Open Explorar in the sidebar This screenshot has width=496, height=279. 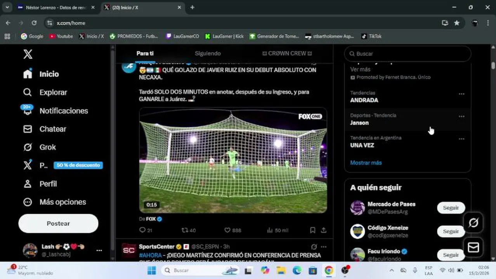click(x=45, y=92)
